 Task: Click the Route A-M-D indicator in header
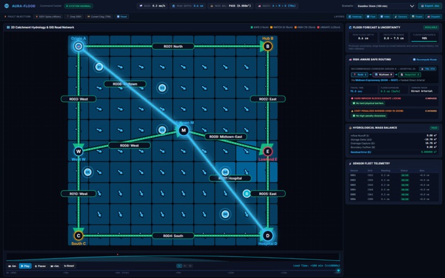(277, 6)
